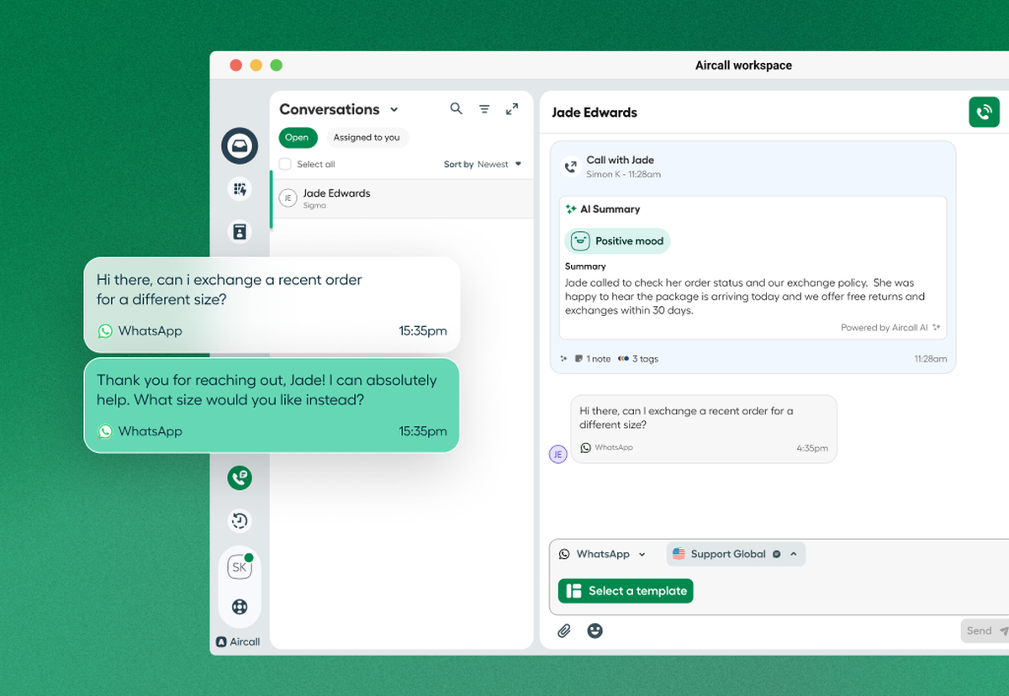Open the help lifebuoy icon
1009x696 pixels.
[240, 606]
